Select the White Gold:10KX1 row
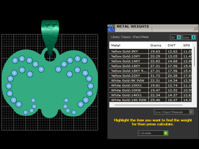Image resolution: width=199 pixels, height=149 pixels. tap(150, 85)
